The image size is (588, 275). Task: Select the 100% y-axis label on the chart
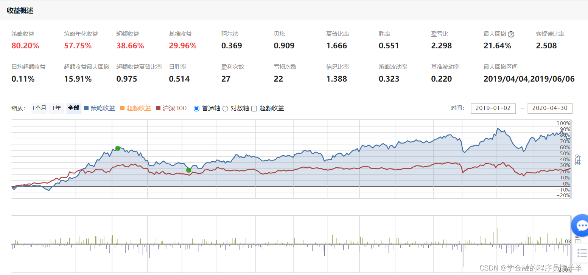tap(563, 124)
